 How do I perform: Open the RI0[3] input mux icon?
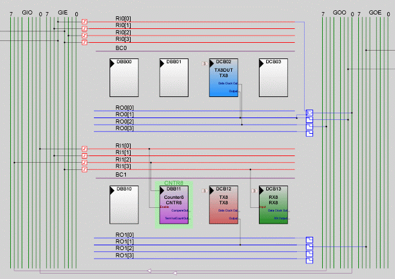pyautogui.click(x=85, y=42)
